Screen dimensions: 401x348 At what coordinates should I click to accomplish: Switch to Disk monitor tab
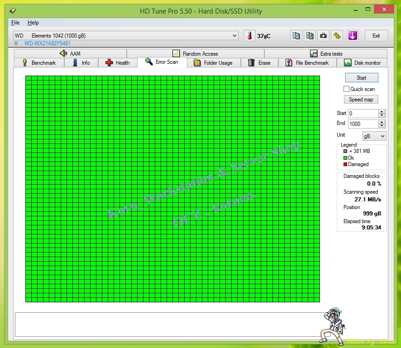[362, 62]
